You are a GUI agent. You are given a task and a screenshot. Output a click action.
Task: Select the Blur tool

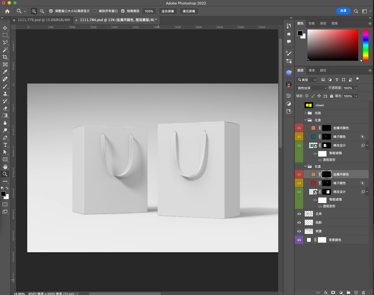5,123
